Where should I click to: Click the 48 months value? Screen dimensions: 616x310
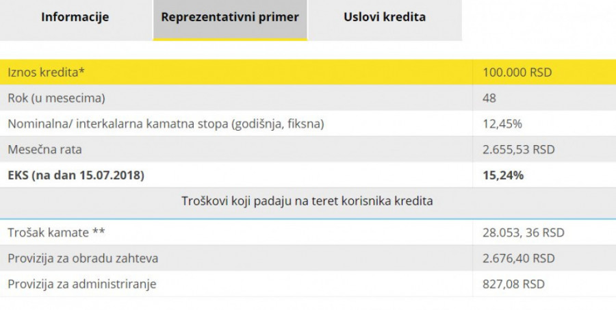pos(489,98)
